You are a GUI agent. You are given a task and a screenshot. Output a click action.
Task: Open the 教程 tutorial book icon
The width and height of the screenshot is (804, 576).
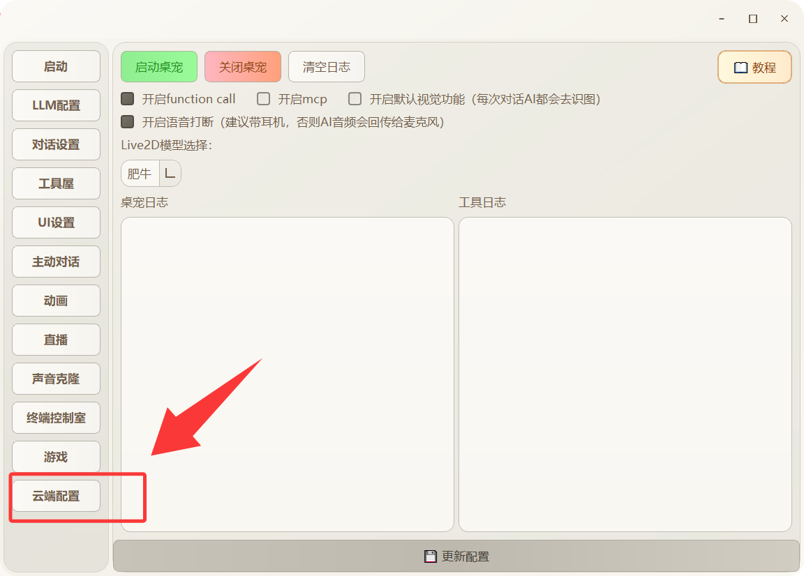pyautogui.click(x=740, y=68)
